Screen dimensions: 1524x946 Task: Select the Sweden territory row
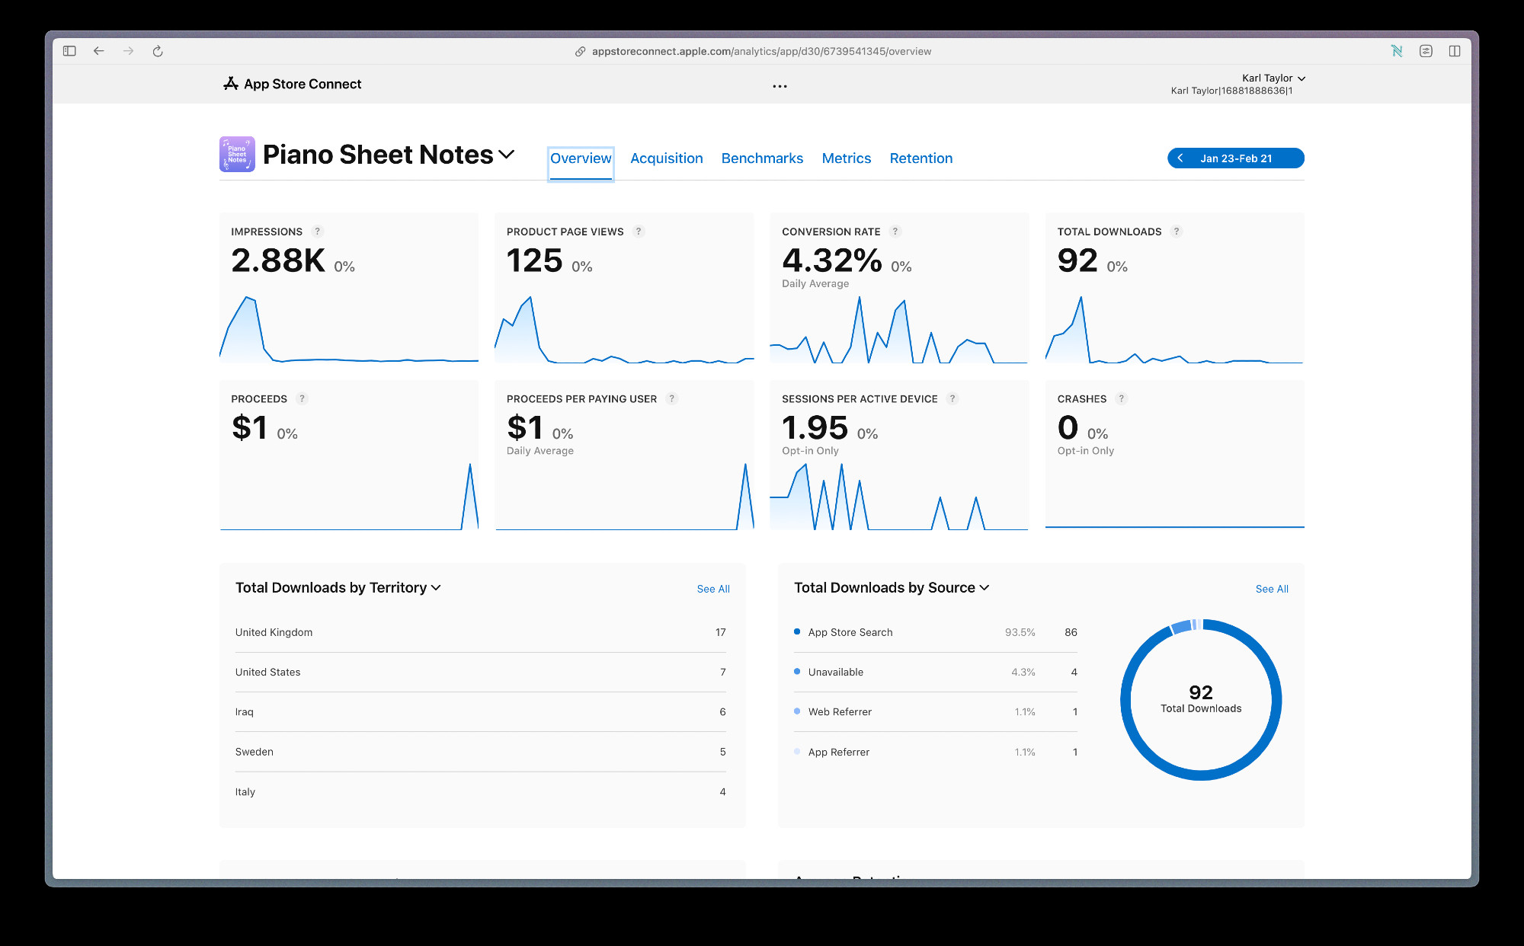(481, 752)
